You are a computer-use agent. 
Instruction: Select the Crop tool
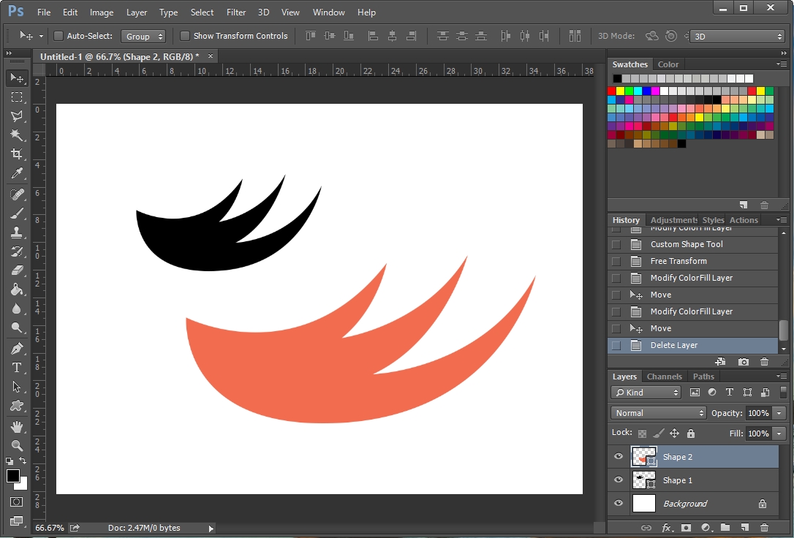[17, 154]
